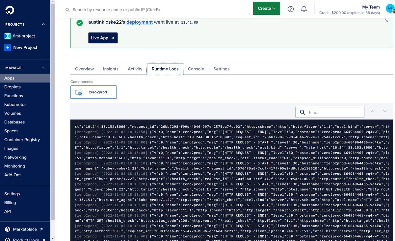Click the 18:17:50 log line
Image resolution: width=395 pixels, height=241 pixels.
click(232, 132)
